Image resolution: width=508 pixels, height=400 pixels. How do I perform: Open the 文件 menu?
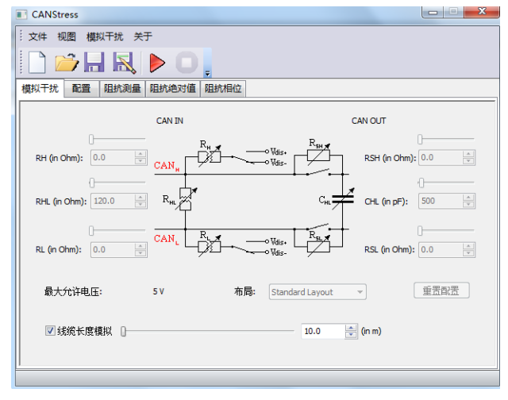(37, 37)
